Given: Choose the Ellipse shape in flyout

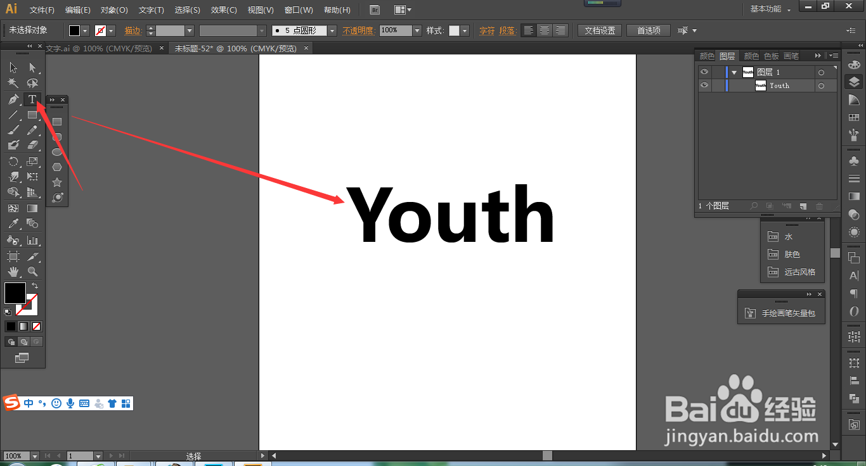Looking at the screenshot, I should click(57, 152).
